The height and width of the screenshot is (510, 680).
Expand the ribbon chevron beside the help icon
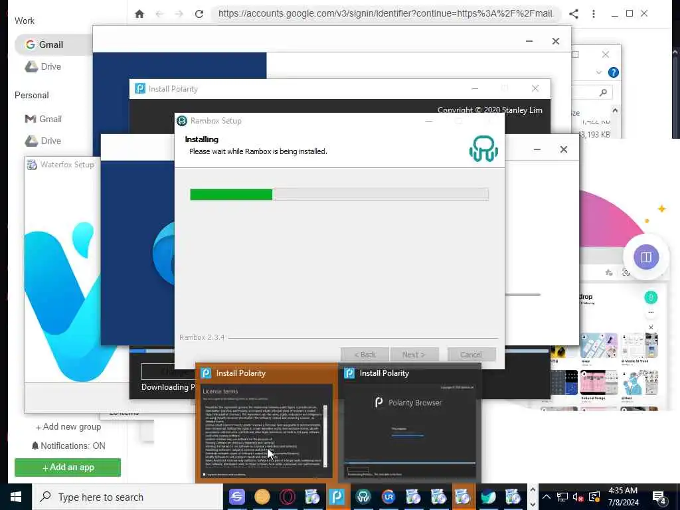point(599,72)
